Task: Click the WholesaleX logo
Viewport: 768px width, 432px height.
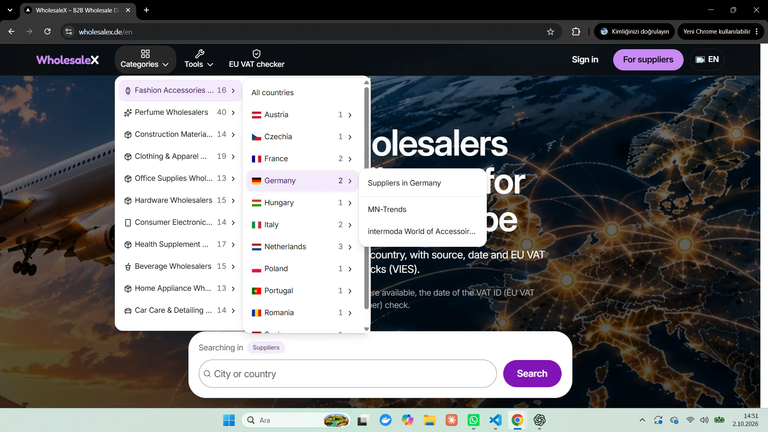Action: [68, 60]
